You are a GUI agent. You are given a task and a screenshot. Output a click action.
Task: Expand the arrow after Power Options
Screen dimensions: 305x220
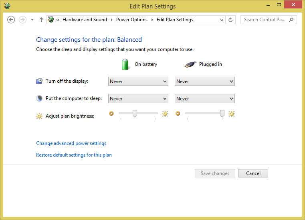[152, 20]
